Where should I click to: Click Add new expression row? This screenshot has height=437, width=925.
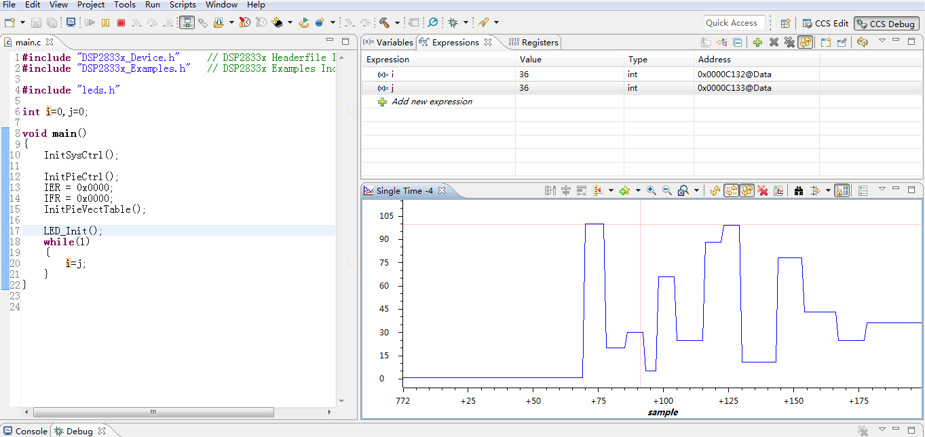[432, 102]
